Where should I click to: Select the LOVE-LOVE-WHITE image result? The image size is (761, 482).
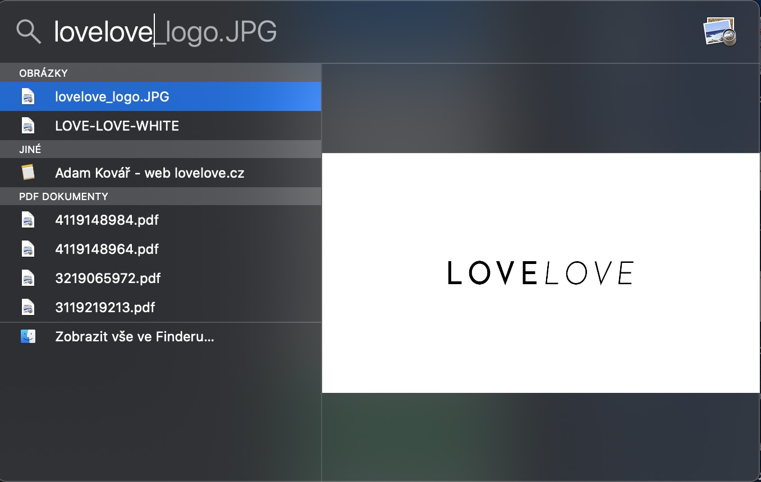pos(161,126)
